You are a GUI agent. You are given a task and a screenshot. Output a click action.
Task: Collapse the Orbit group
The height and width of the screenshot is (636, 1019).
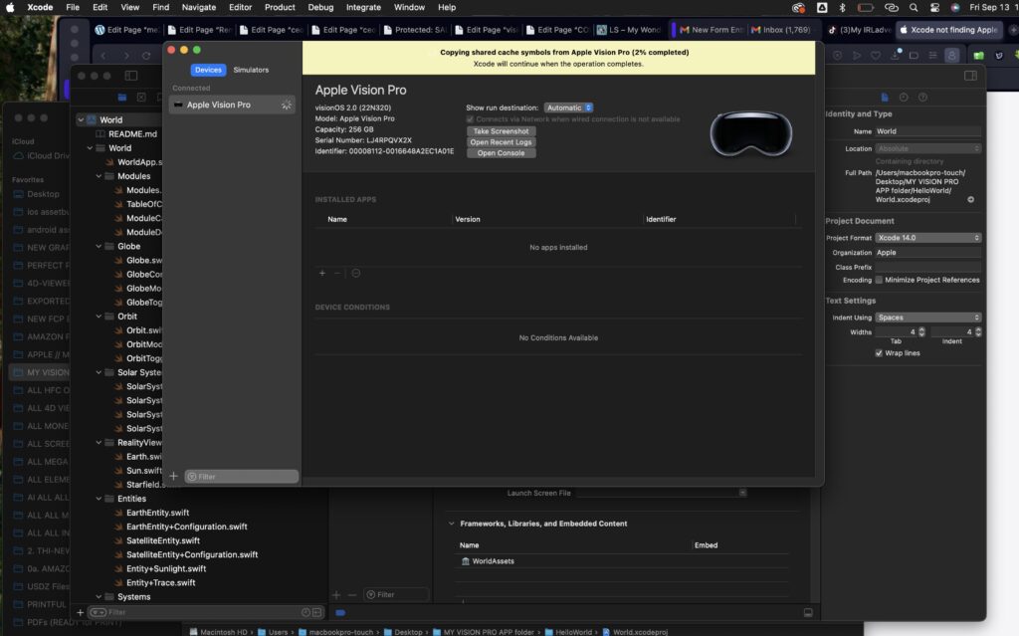tap(99, 317)
